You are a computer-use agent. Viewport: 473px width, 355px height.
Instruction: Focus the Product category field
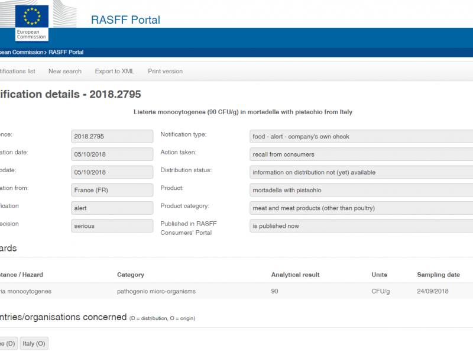tap(361, 208)
